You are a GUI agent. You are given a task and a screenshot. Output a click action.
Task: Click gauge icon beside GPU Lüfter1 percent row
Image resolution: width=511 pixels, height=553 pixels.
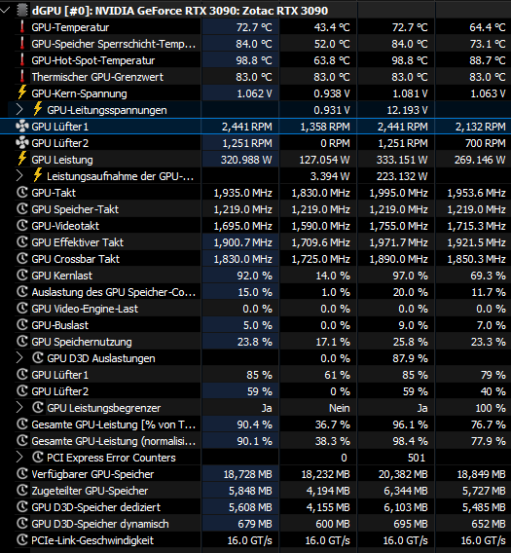tap(22, 375)
